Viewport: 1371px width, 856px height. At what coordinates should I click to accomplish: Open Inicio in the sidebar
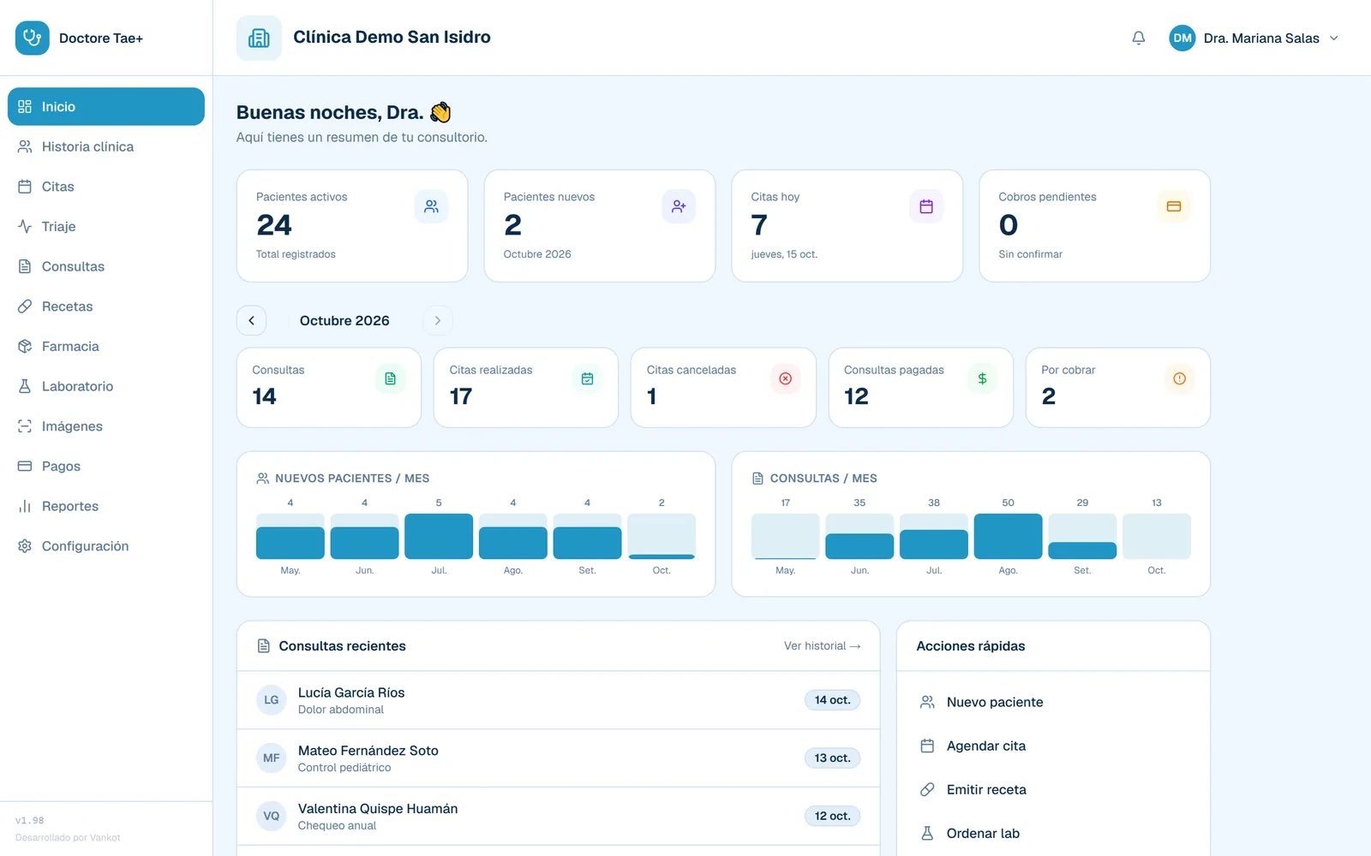[x=106, y=106]
